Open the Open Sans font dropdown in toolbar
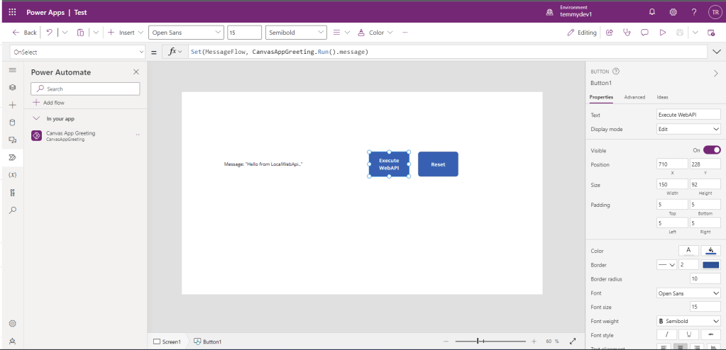Viewport: 726px width, 350px height. [186, 33]
